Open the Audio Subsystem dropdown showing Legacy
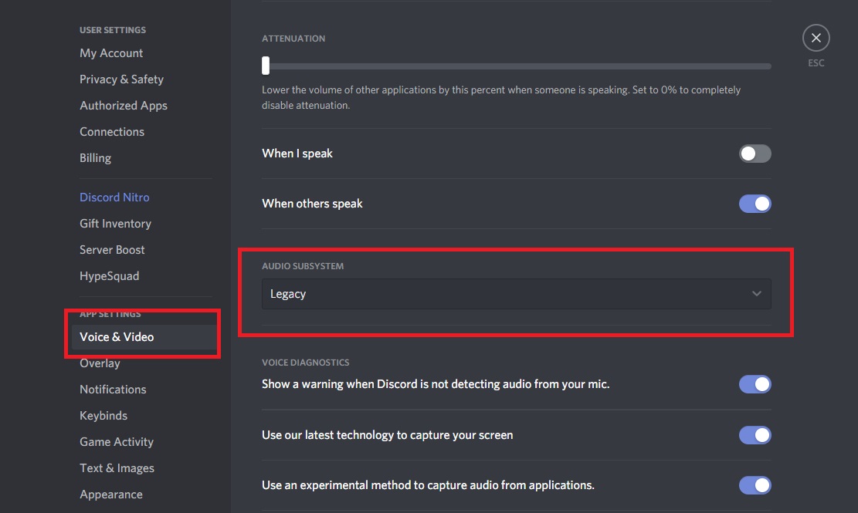The image size is (858, 513). pyautogui.click(x=515, y=294)
